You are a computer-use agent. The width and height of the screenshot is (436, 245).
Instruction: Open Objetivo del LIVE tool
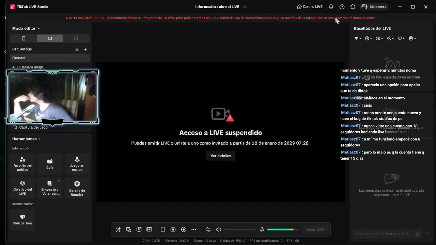[x=22, y=188]
